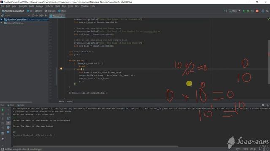Click down stack trace arrow in Run panel
270x151 pixels.
[x=8, y=114]
